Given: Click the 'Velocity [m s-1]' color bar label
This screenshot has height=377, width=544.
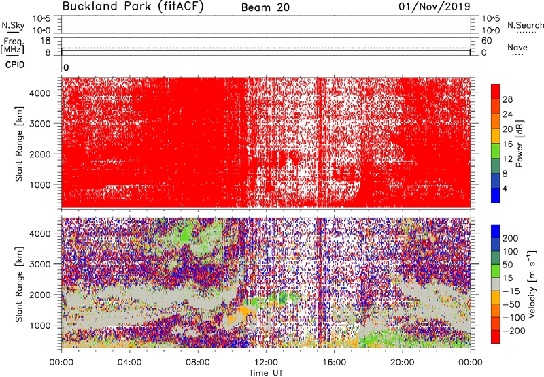Looking at the screenshot, I should 531,284.
